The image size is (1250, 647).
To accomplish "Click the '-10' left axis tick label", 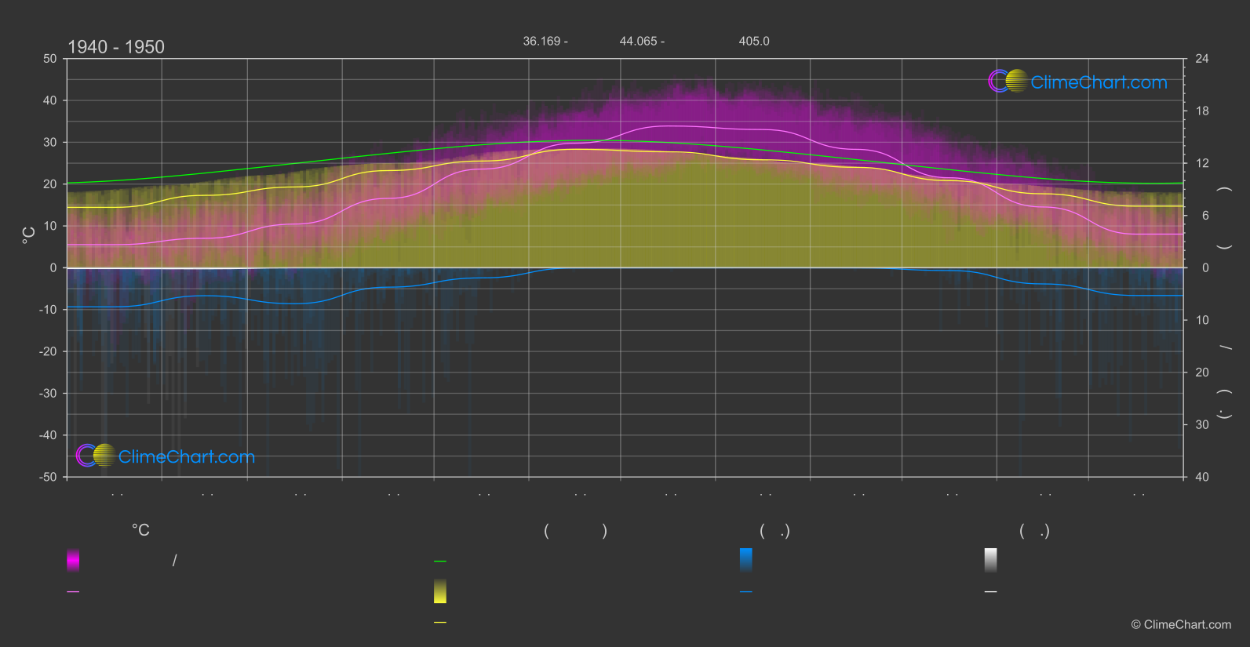I will click(48, 310).
